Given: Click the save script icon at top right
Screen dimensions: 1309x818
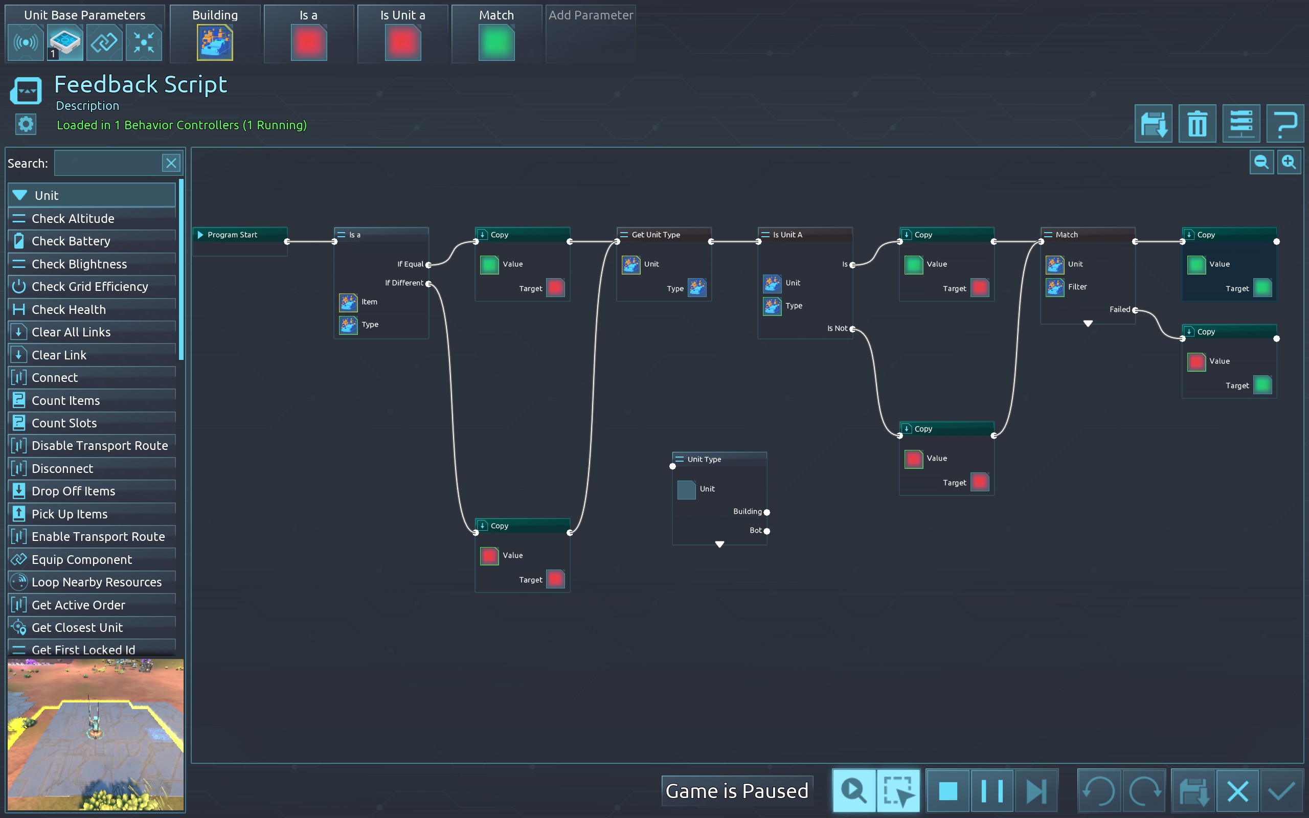Looking at the screenshot, I should [x=1153, y=124].
